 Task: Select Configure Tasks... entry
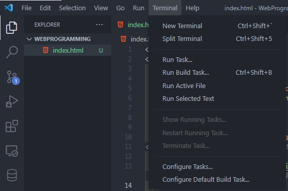217,166
